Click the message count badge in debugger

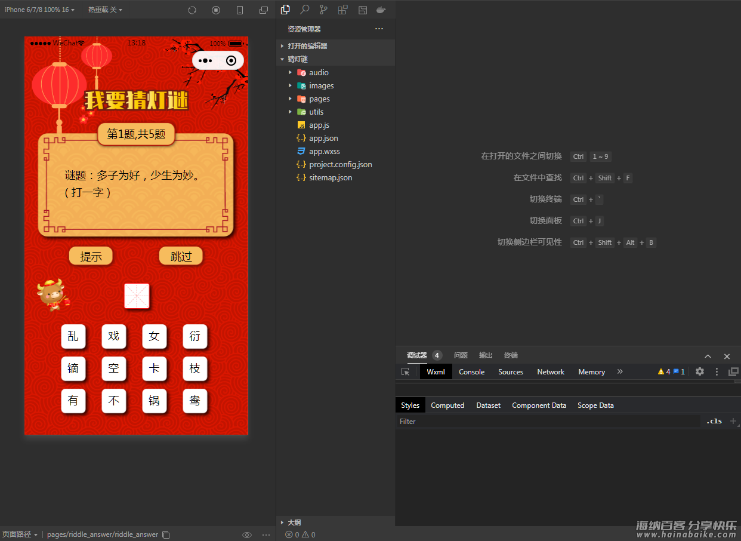[679, 371]
